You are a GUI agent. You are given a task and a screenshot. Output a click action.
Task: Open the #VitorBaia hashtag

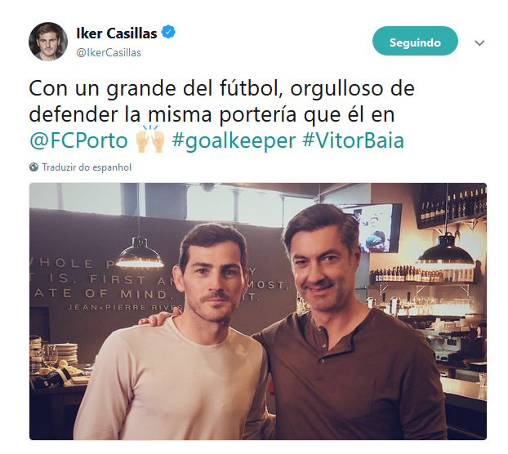point(354,140)
